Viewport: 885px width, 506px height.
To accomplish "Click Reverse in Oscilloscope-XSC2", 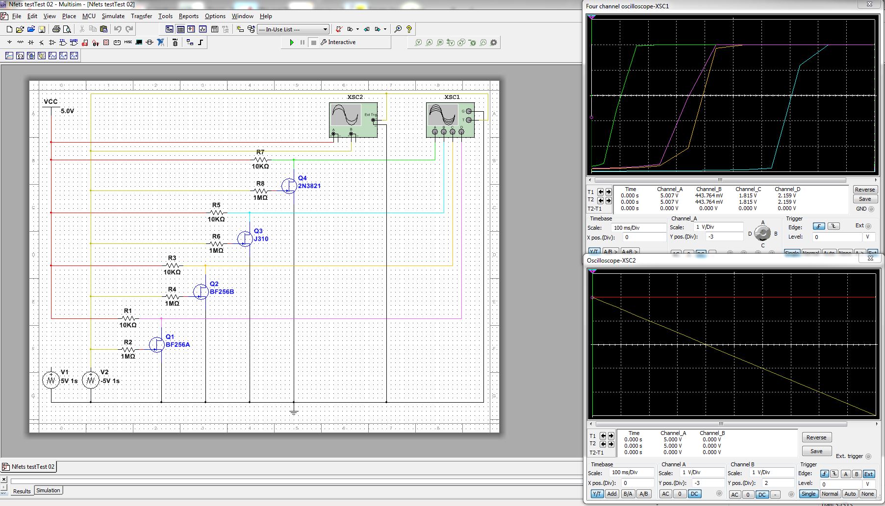I will coord(816,437).
